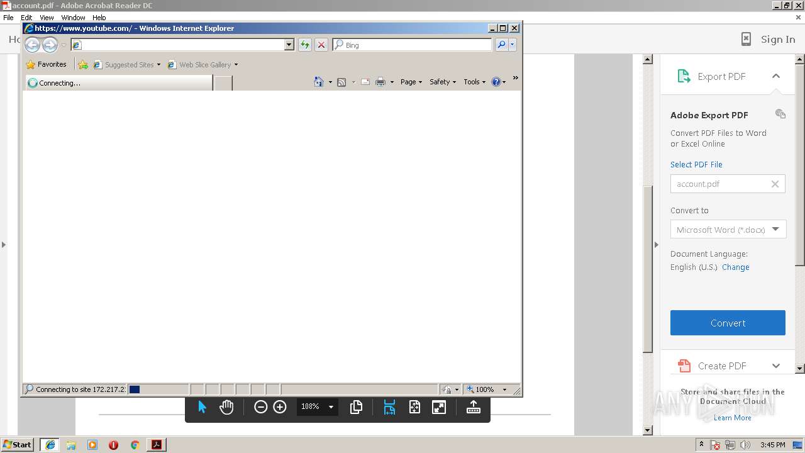Click the Read Mail icon in IE
Image resolution: width=805 pixels, height=453 pixels.
click(365, 82)
